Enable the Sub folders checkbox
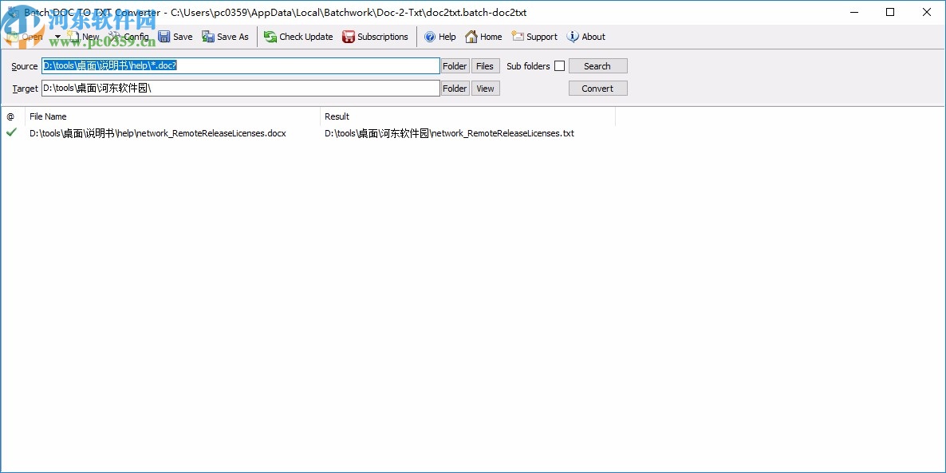 (559, 65)
